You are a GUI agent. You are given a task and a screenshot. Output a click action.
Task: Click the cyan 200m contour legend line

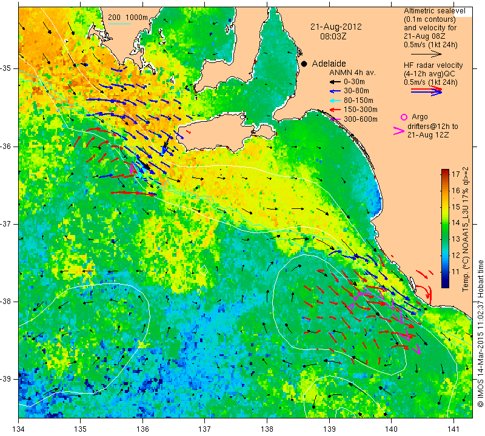(119, 24)
